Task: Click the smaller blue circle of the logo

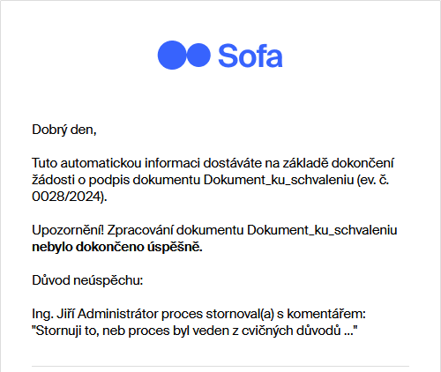Action: [198, 55]
